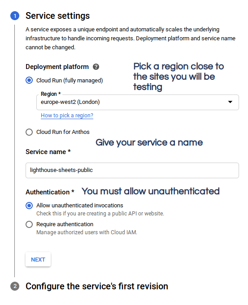Viewport: 248px width, 305px height.
Task: Select Require authentication radio button
Action: point(29,224)
